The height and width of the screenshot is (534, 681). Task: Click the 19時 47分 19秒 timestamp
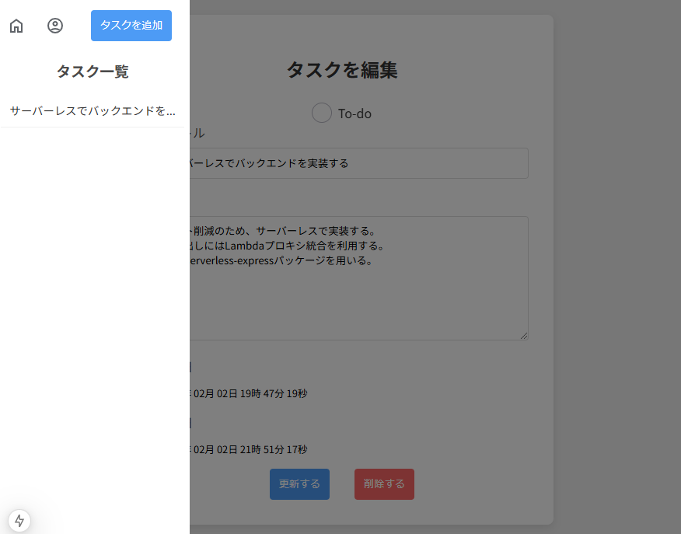point(274,394)
